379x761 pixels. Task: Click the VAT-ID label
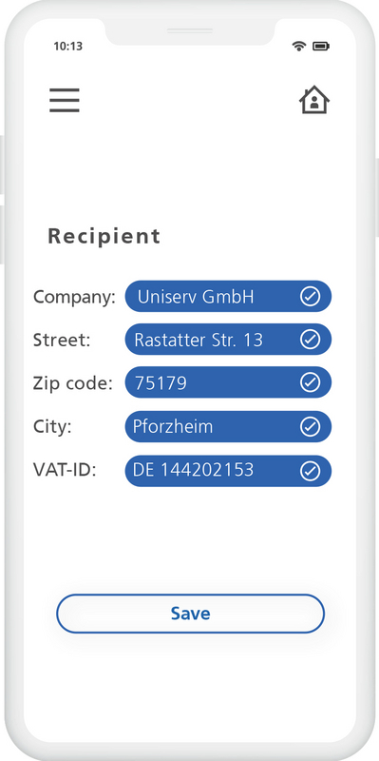pos(65,470)
